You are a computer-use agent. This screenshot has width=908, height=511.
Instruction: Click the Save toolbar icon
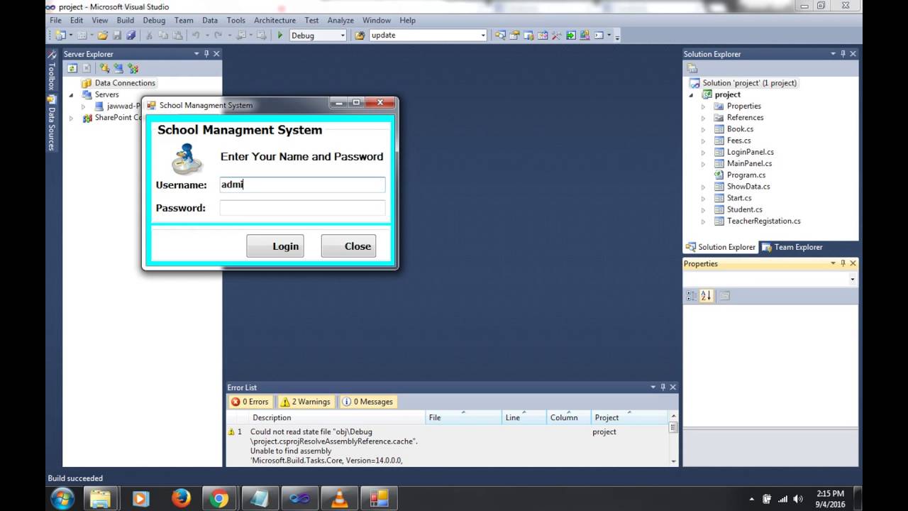118,35
